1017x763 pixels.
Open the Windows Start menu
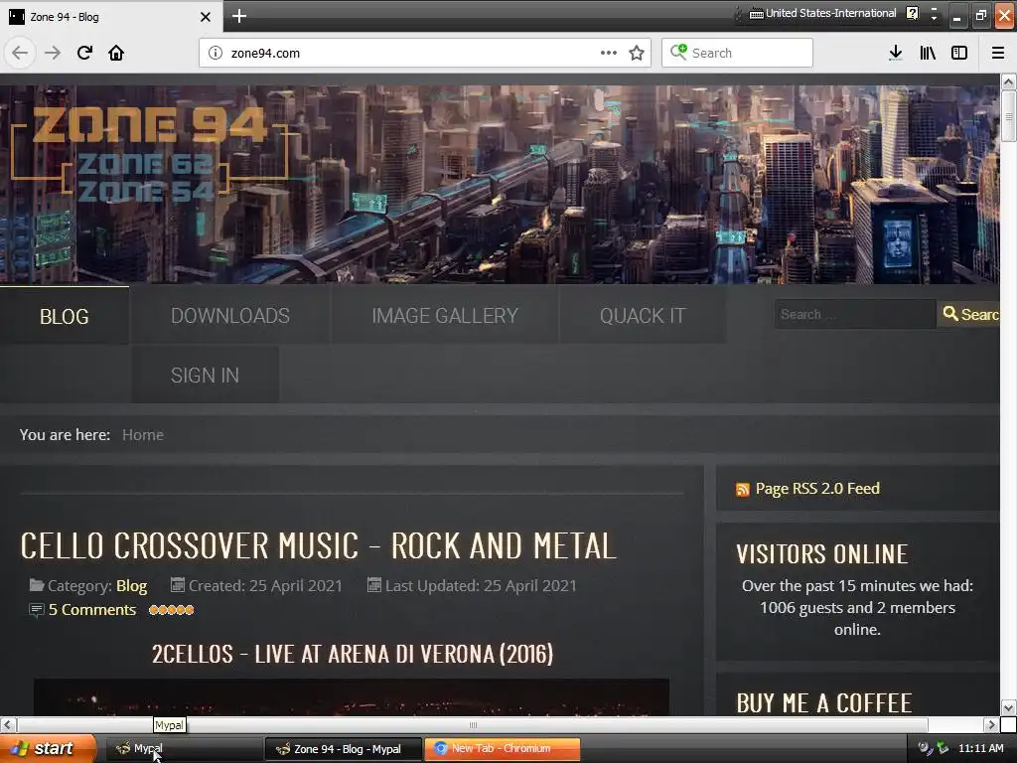click(x=48, y=748)
